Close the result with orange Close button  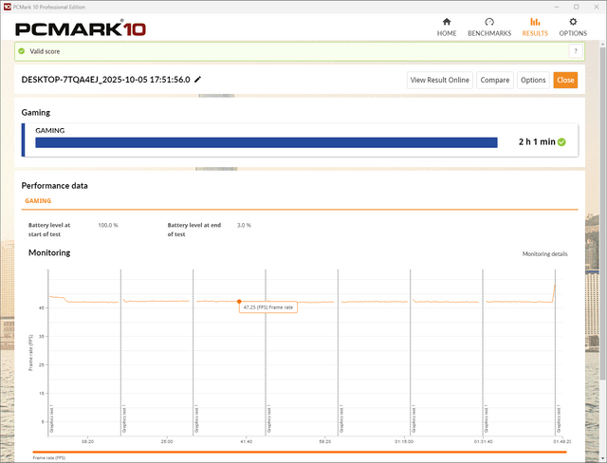point(565,80)
